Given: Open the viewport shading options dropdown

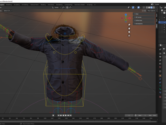Looking at the screenshot, I should [156, 8].
